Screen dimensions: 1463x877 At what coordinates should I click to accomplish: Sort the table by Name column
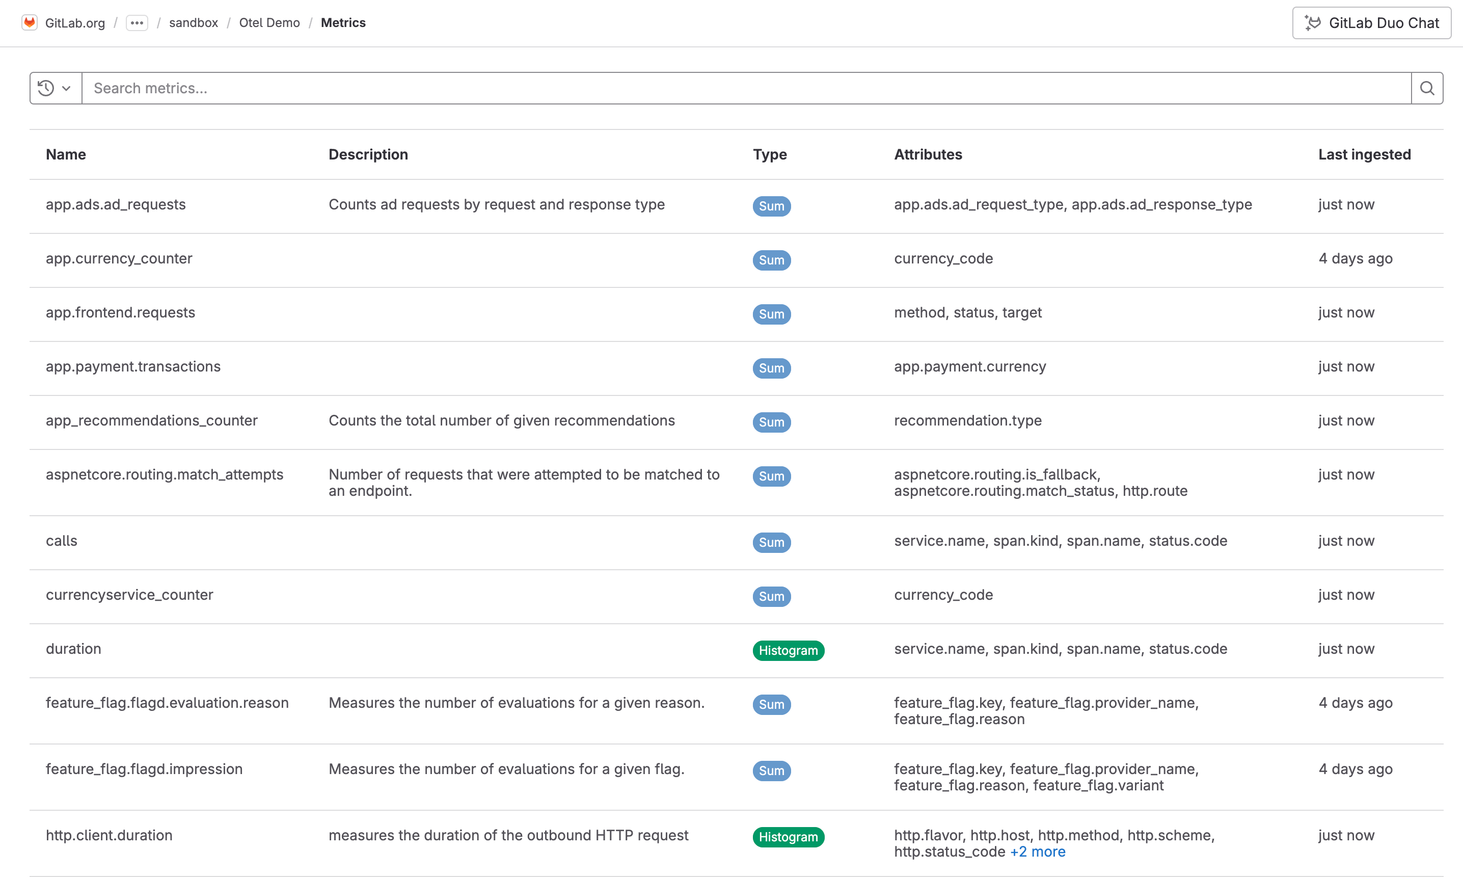click(x=66, y=154)
